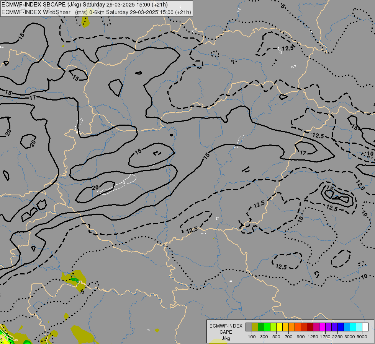The width and height of the screenshot is (375, 344).
Task: Click the J/kg unit label in the legend
Action: [226, 338]
